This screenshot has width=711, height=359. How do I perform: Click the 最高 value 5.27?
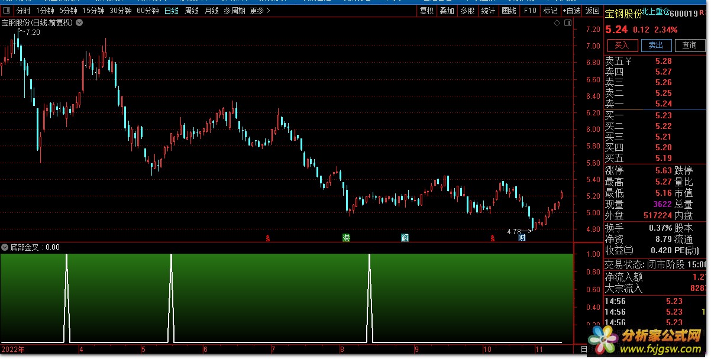point(664,182)
